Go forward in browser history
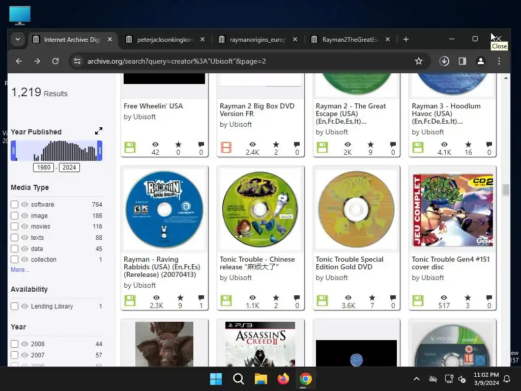This screenshot has width=521, height=391. pos(37,61)
